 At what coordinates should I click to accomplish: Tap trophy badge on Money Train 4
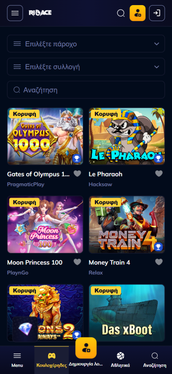tap(159, 247)
